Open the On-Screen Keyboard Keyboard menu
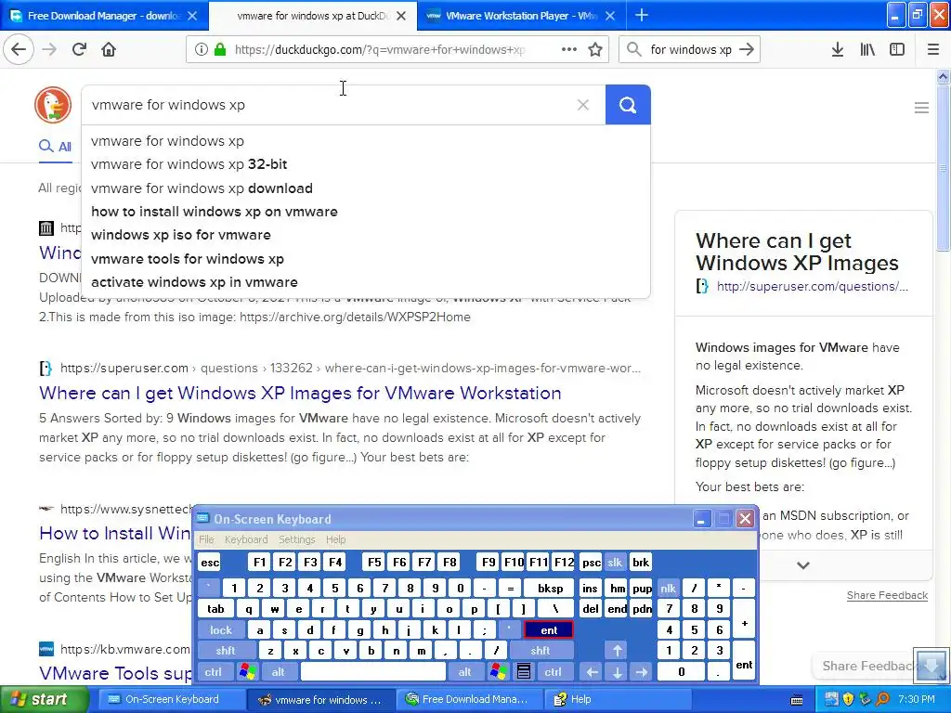951x713 pixels. pyautogui.click(x=245, y=539)
